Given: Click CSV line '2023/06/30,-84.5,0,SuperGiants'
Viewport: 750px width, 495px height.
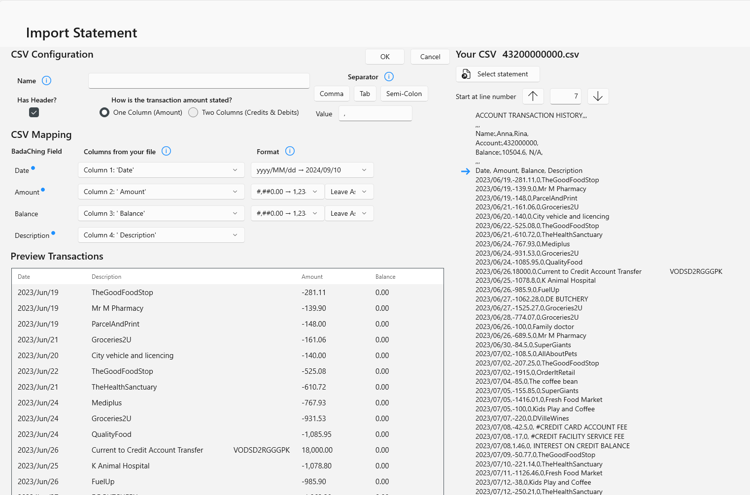Looking at the screenshot, I should pos(523,345).
